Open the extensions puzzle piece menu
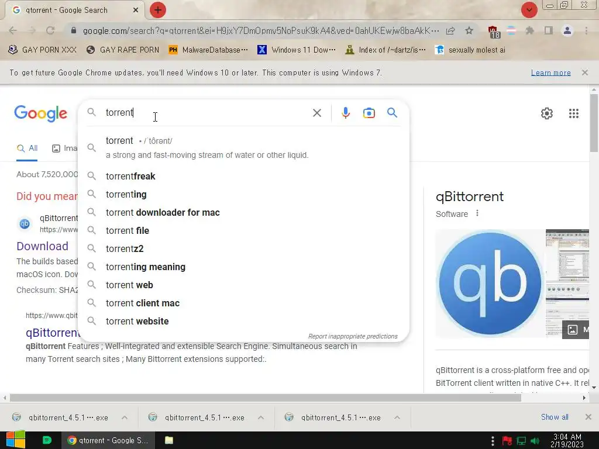The image size is (599, 449). coord(529,30)
